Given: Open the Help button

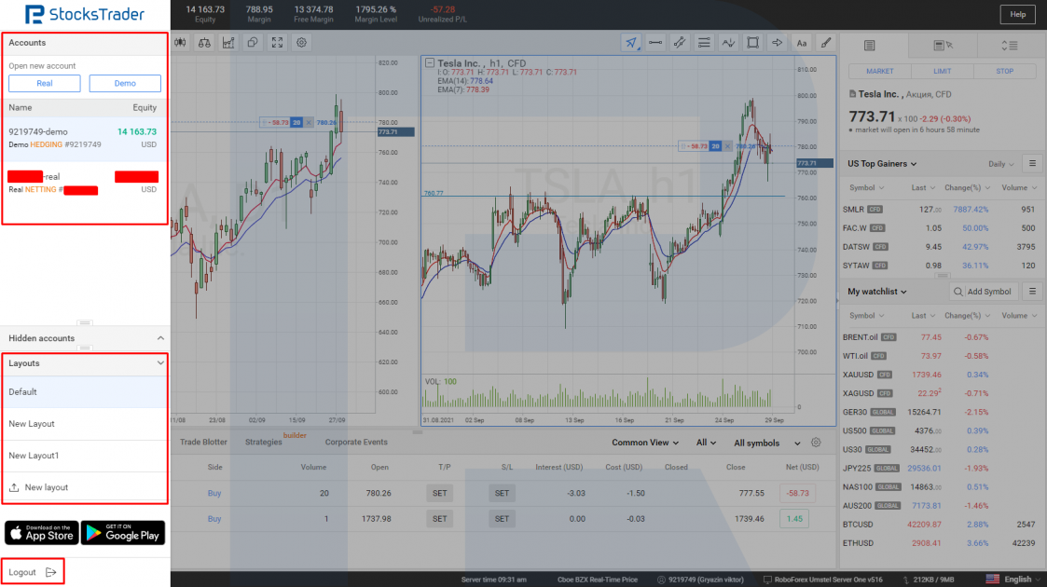Looking at the screenshot, I should pyautogui.click(x=1017, y=14).
